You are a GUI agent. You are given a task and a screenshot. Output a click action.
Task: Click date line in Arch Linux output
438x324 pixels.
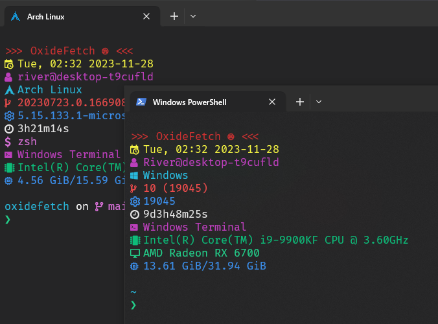click(x=86, y=64)
